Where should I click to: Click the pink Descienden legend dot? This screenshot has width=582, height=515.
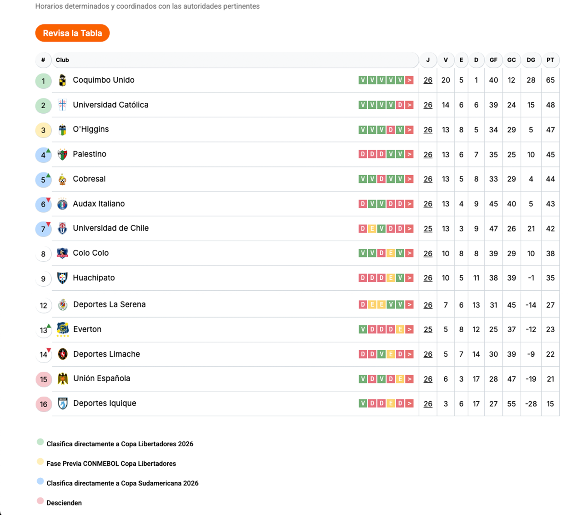tap(40, 501)
